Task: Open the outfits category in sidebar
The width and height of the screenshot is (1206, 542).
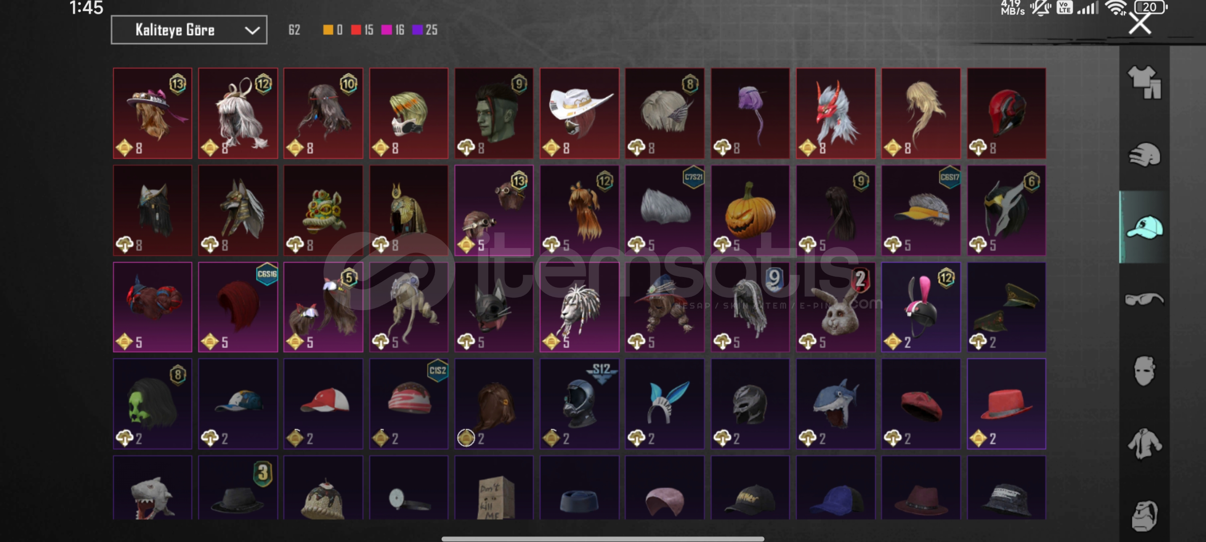Action: point(1144,82)
